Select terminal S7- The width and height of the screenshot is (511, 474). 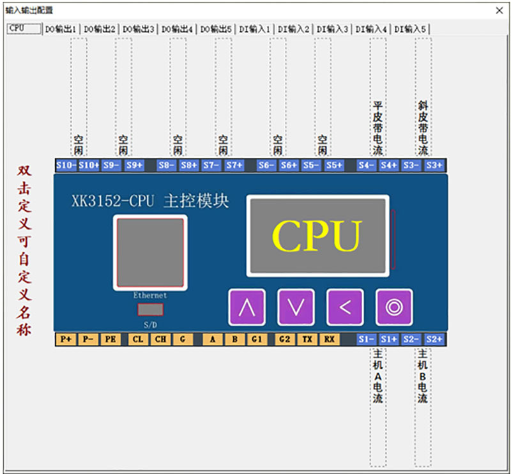click(x=211, y=165)
